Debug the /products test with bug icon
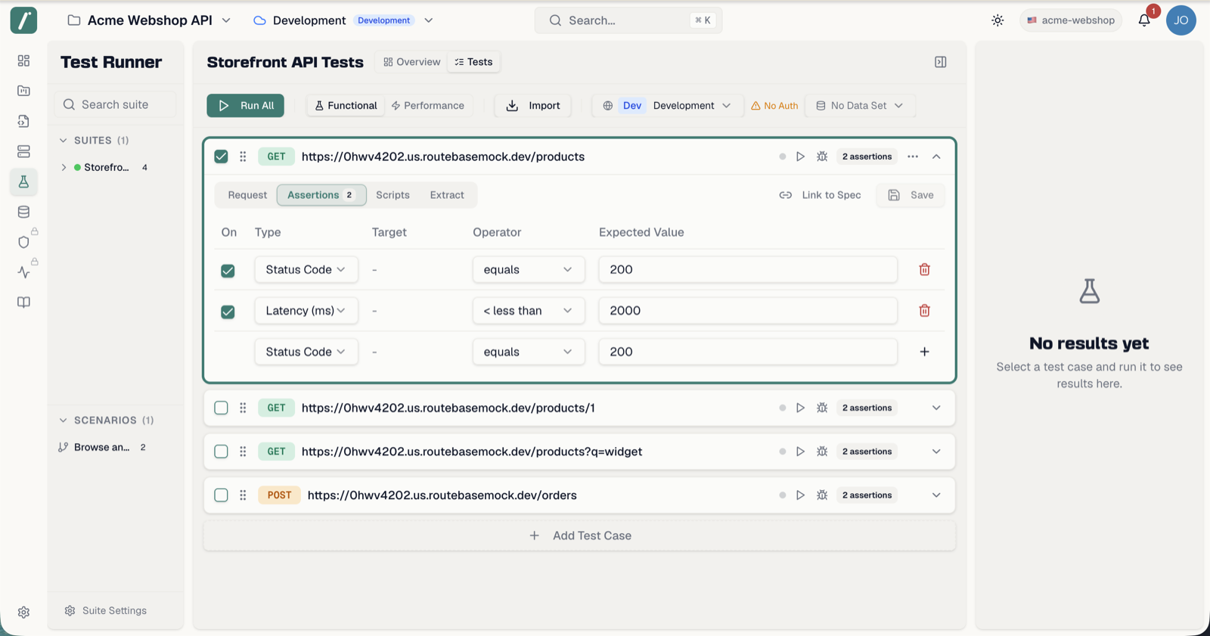This screenshot has width=1210, height=636. click(x=822, y=157)
